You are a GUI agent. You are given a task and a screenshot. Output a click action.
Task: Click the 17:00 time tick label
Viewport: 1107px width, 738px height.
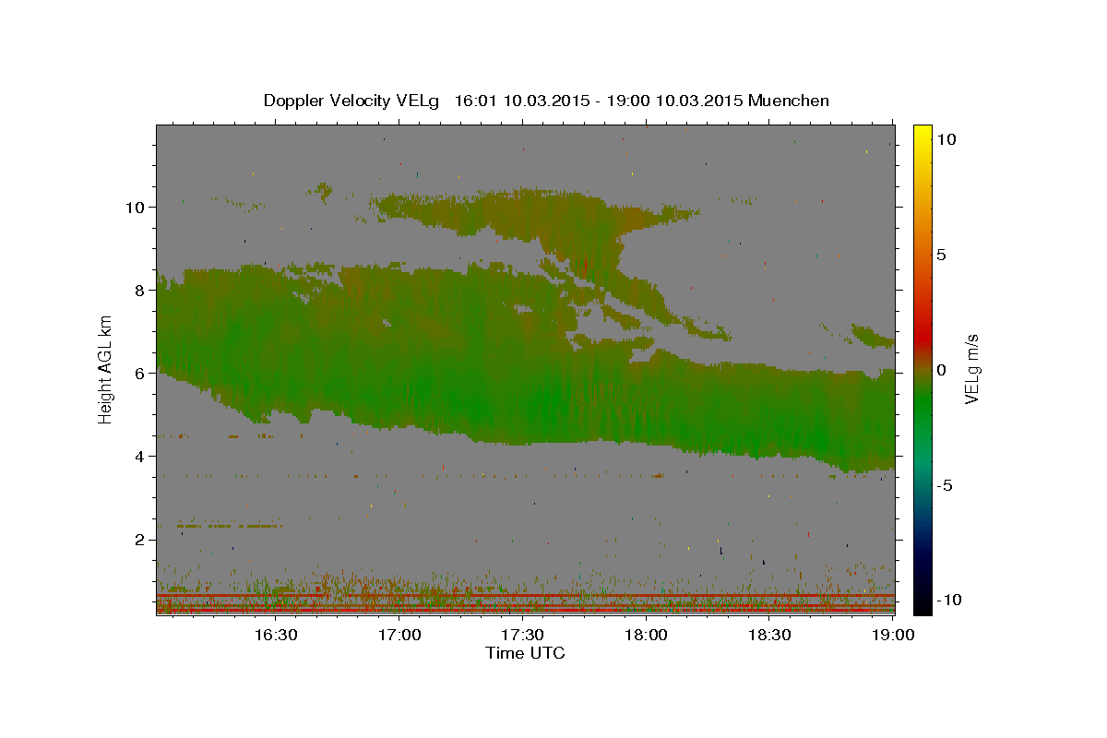pos(400,636)
